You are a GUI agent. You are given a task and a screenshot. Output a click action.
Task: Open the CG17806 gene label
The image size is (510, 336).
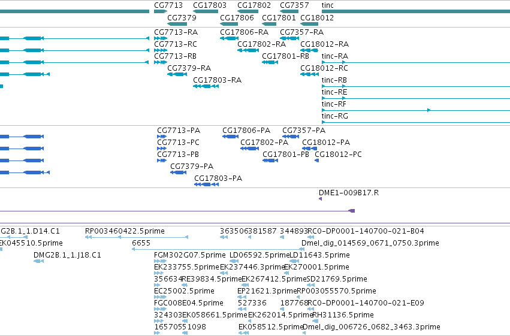(x=237, y=17)
